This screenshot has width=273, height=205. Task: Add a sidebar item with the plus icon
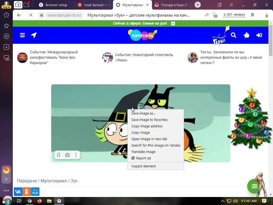tap(6, 179)
